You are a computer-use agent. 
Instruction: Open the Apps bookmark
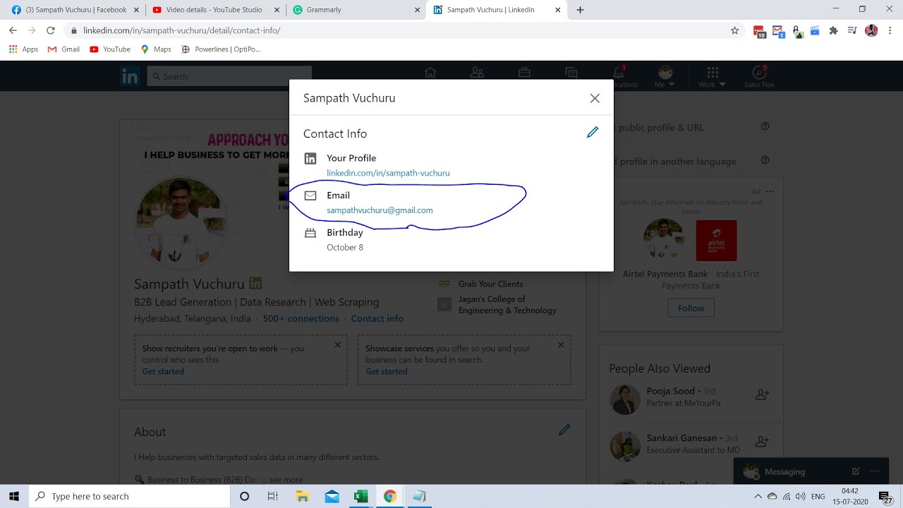pyautogui.click(x=23, y=49)
